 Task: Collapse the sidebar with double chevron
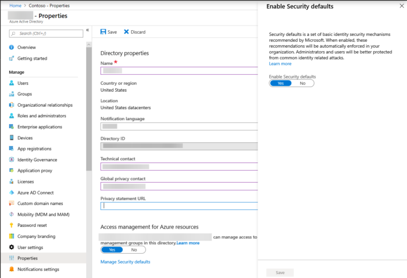(x=87, y=30)
